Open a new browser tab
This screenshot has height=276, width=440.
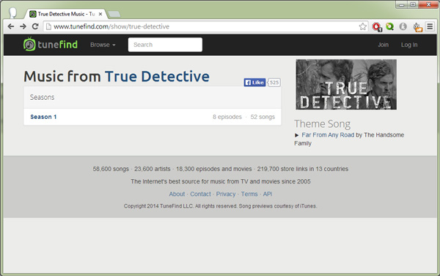(114, 14)
